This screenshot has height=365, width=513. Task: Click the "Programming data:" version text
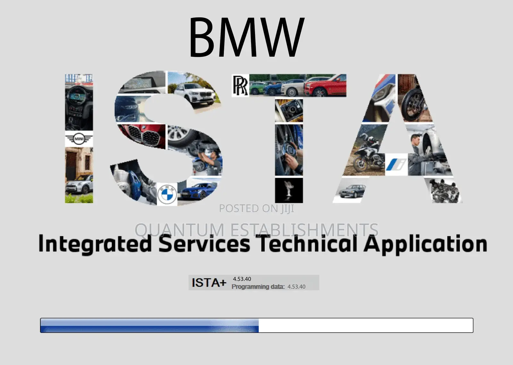[x=268, y=286]
